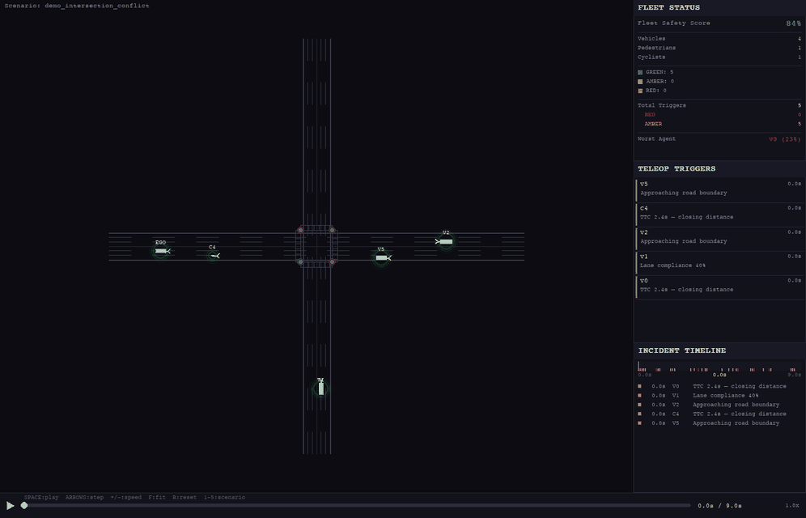Click the Pedestrians count row
Screen dimensions: 806x518
[x=719, y=49]
